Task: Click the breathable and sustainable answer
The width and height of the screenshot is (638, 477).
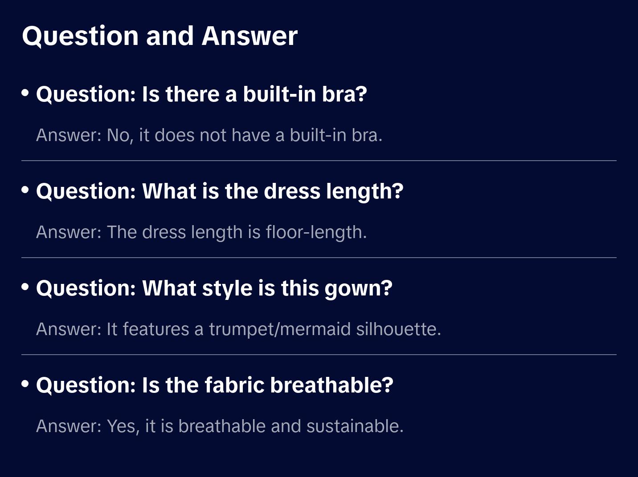Action: click(x=220, y=426)
